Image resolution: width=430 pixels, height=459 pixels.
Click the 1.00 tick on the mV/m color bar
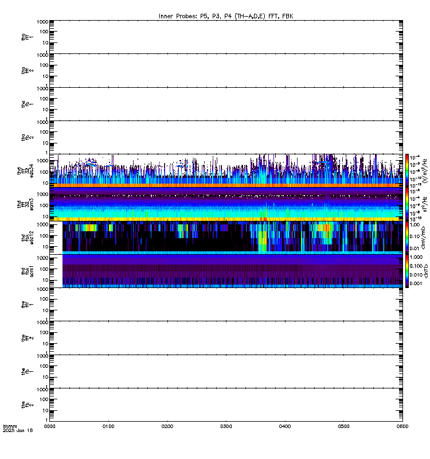point(415,225)
